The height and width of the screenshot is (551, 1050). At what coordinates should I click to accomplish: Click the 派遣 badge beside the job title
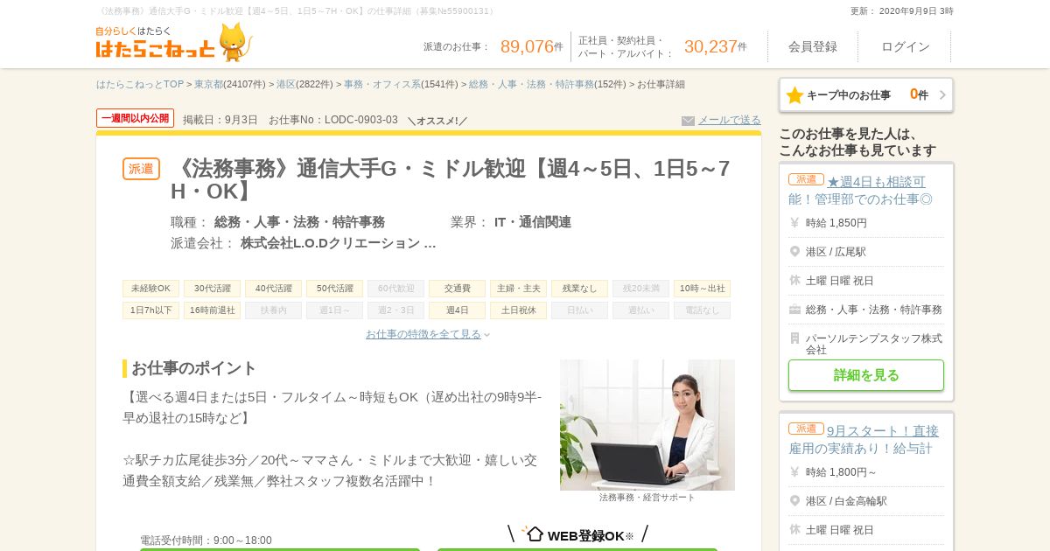point(141,169)
